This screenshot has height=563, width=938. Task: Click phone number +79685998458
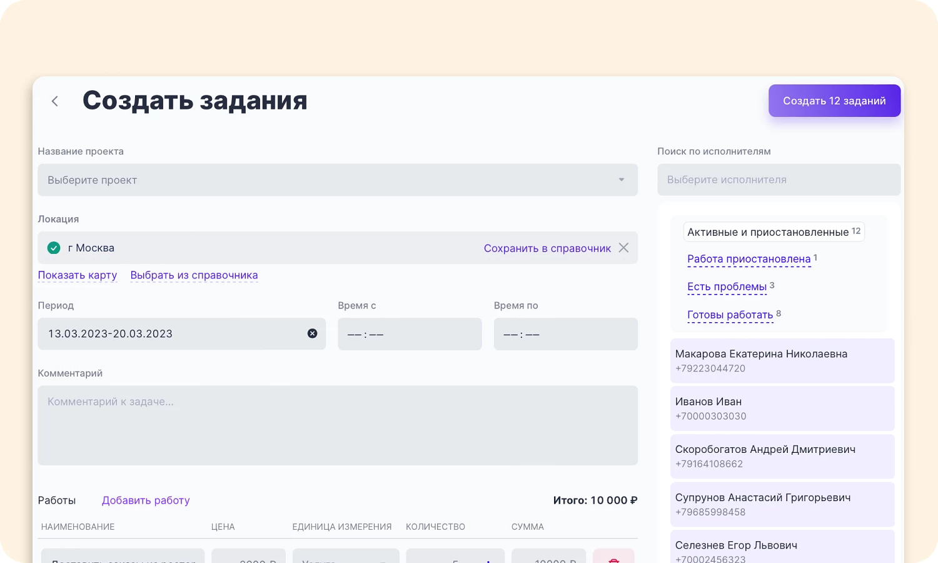point(710,512)
